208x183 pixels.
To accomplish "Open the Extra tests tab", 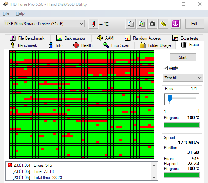I will [185, 38].
